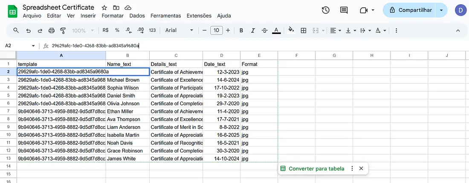The height and width of the screenshot is (183, 469).
Task: Open the comments panel icon
Action: click(x=344, y=10)
